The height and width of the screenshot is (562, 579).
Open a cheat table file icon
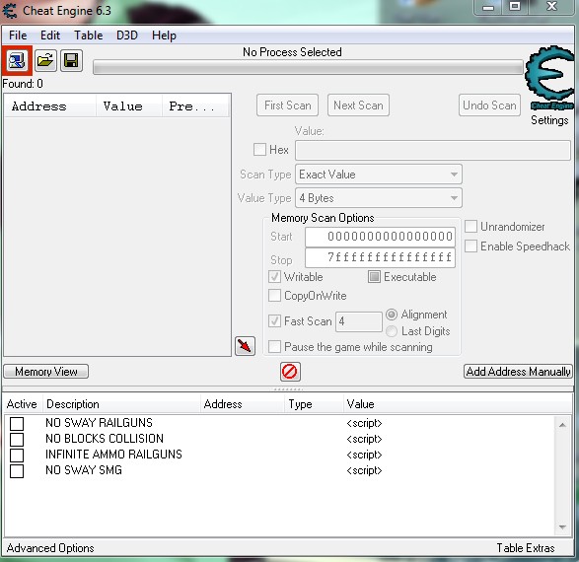coord(45,60)
